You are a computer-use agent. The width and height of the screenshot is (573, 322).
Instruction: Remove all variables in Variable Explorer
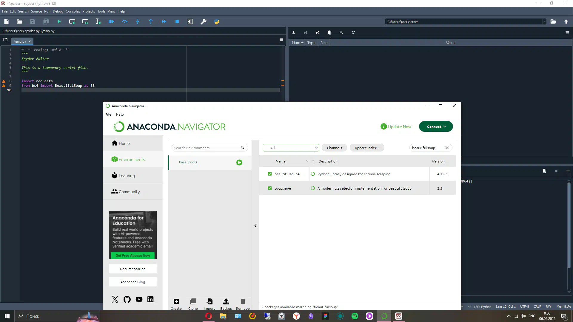point(329,32)
